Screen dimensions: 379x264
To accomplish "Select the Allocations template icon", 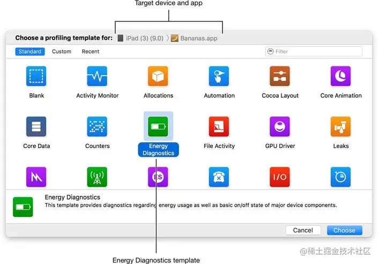I will coord(158,76).
